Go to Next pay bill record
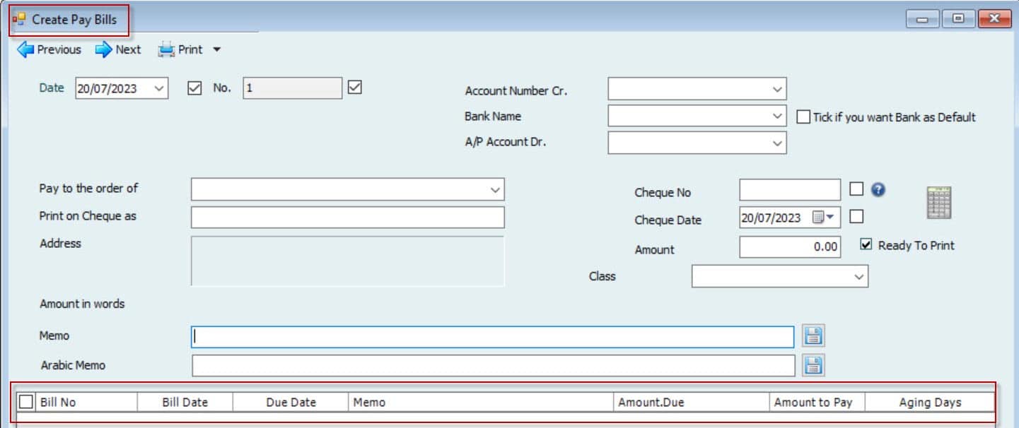This screenshot has height=428, width=1019. (118, 49)
